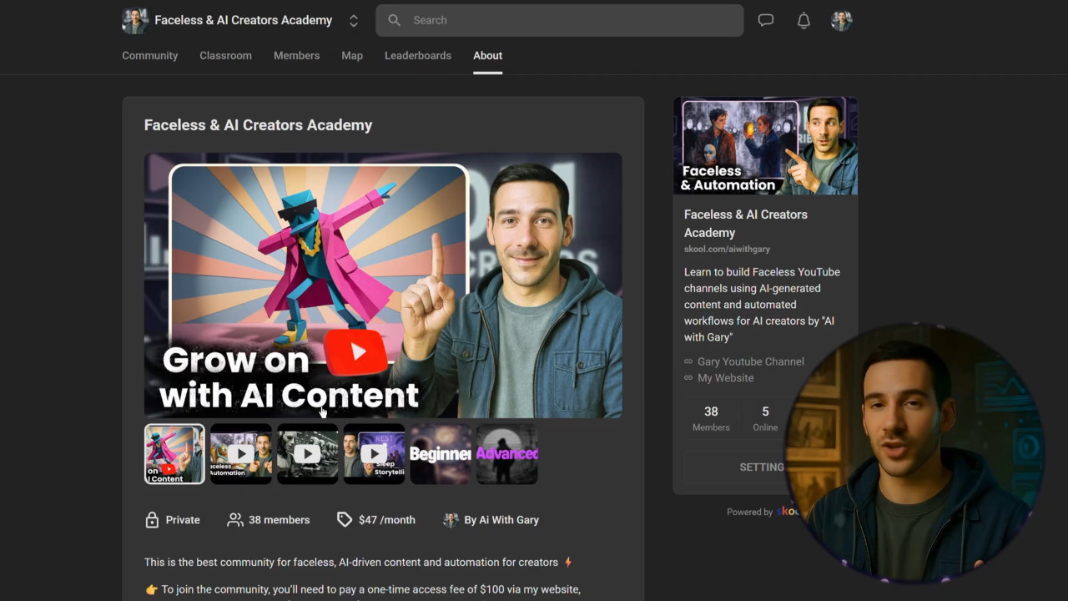The width and height of the screenshot is (1068, 601).
Task: Click the small avatar beside By Ai With Gary
Action: pos(451,520)
